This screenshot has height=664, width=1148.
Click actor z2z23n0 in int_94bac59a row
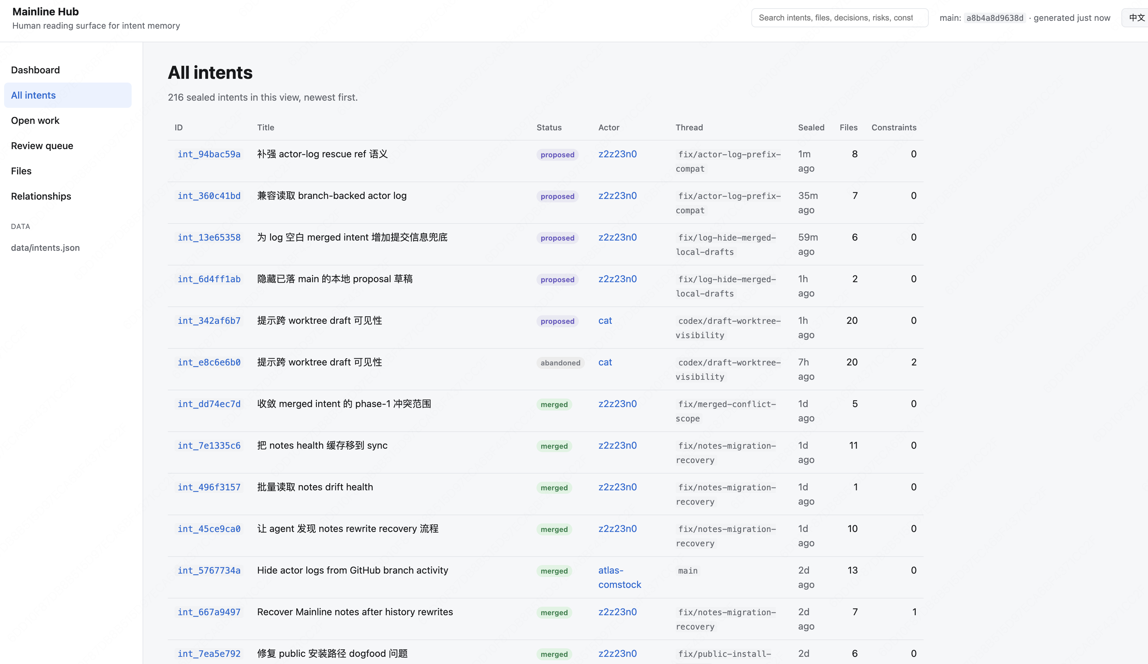[617, 154]
